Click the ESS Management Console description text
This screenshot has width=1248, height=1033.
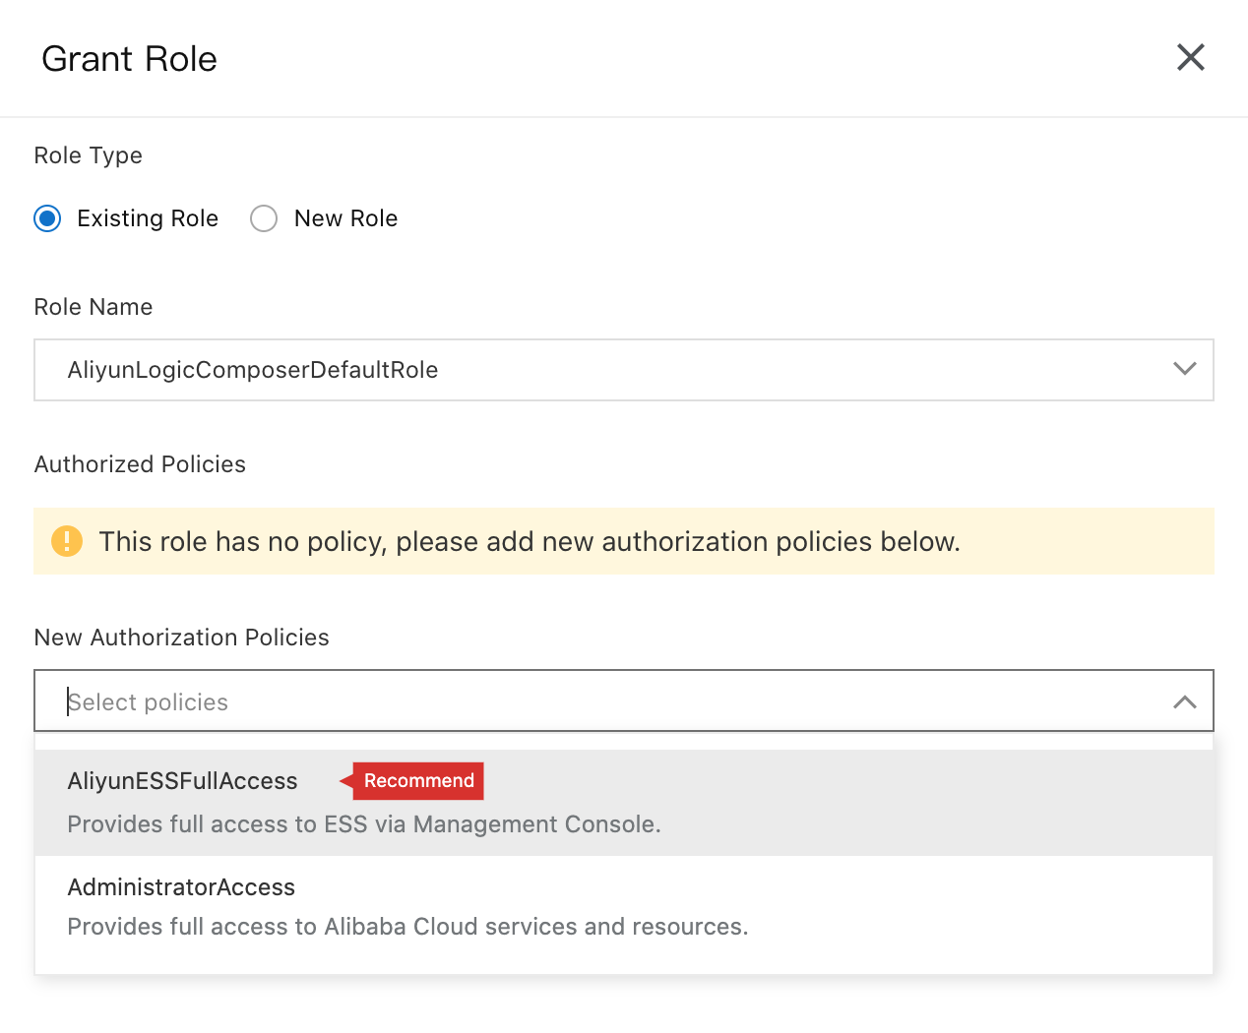point(364,824)
